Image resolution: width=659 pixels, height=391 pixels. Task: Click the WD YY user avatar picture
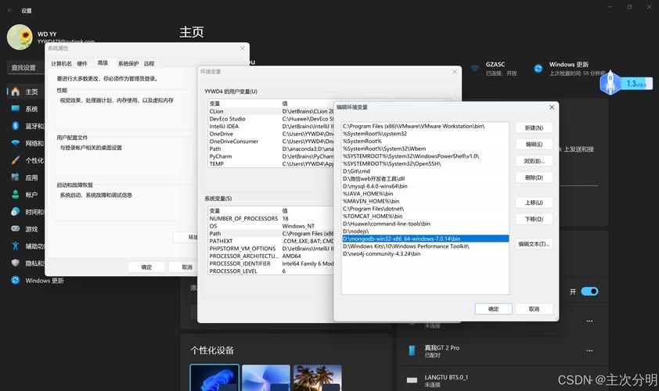tap(20, 37)
